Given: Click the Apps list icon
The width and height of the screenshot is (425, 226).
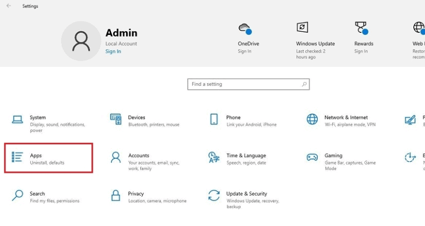Looking at the screenshot, I should tap(18, 158).
